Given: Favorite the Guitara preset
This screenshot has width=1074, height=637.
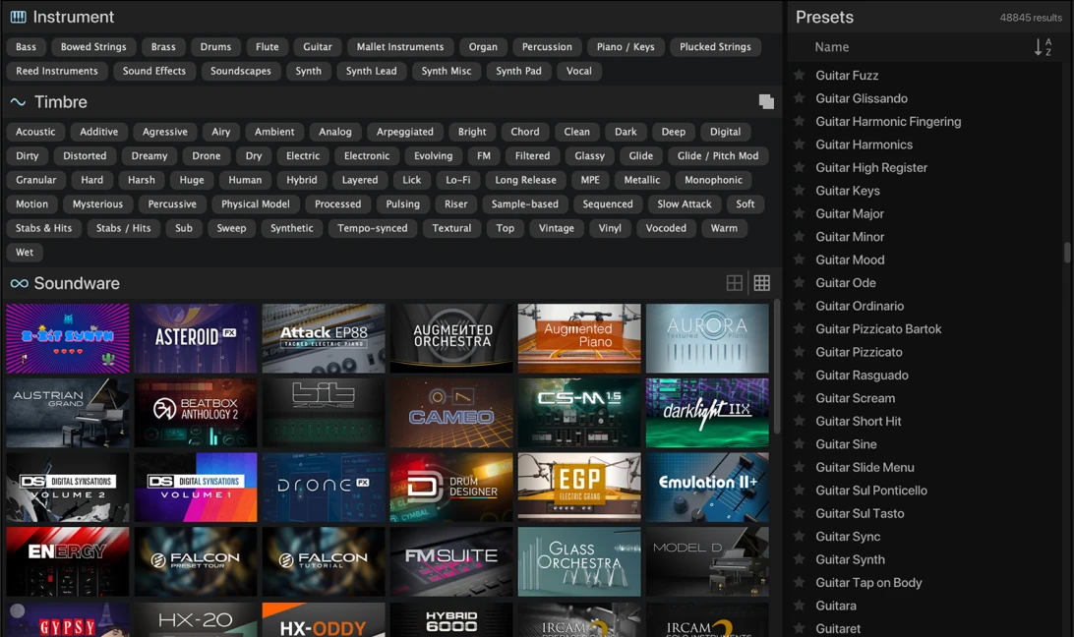Looking at the screenshot, I should (x=799, y=606).
